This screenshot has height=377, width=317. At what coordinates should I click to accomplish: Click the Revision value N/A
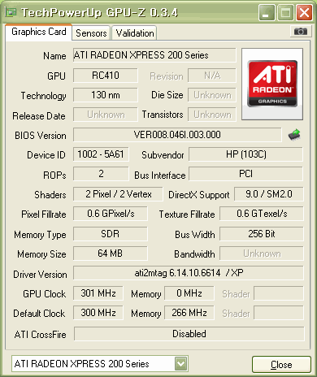212,76
